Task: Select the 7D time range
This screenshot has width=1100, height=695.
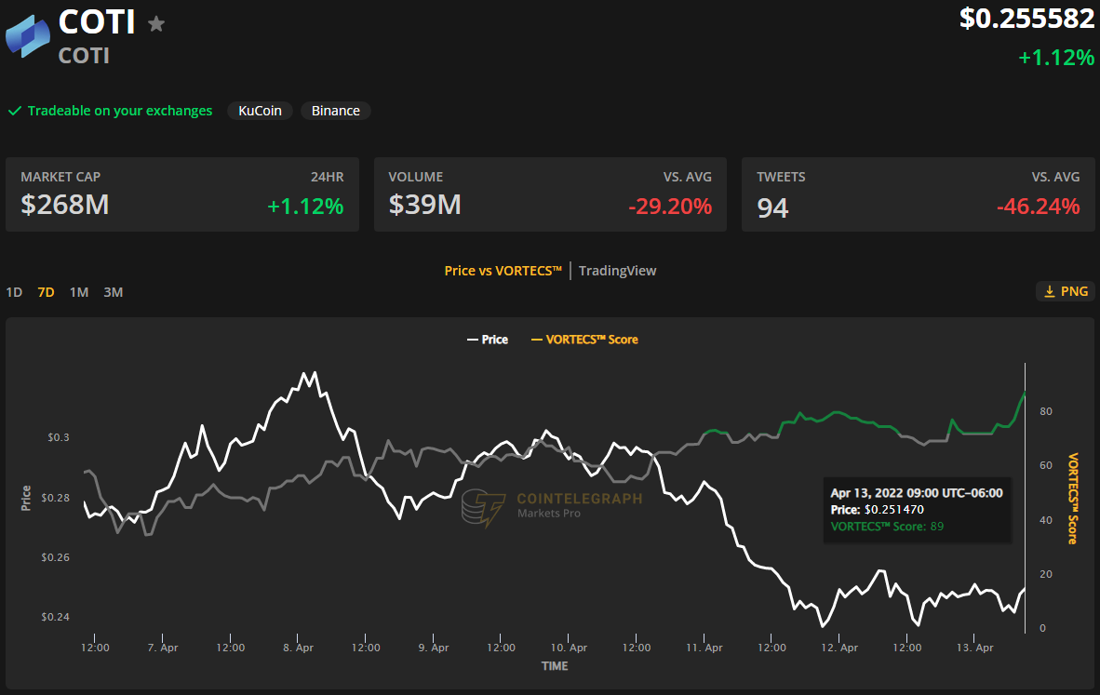Action: [x=46, y=292]
